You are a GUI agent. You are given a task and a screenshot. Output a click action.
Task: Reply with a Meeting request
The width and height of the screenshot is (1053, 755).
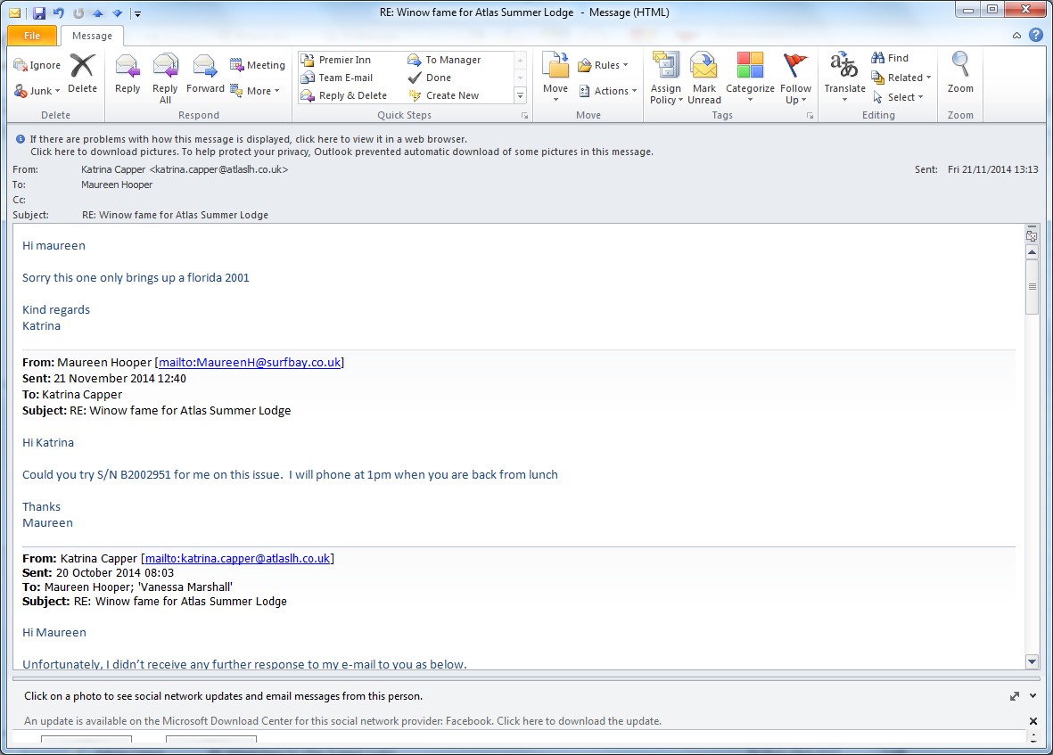pos(257,65)
